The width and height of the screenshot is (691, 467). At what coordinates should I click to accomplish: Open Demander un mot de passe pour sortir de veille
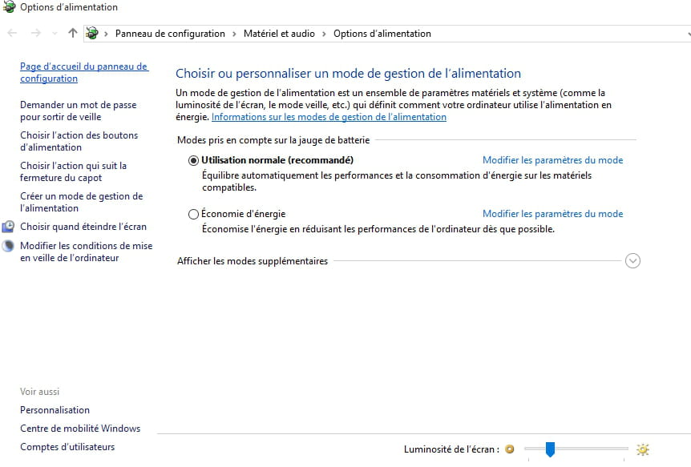point(78,111)
